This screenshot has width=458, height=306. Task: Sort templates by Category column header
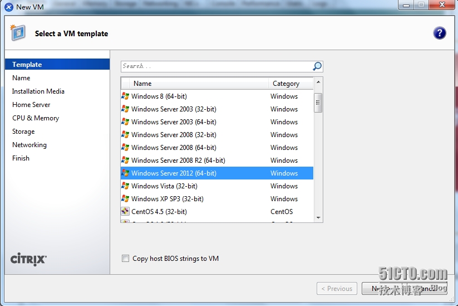[291, 84]
